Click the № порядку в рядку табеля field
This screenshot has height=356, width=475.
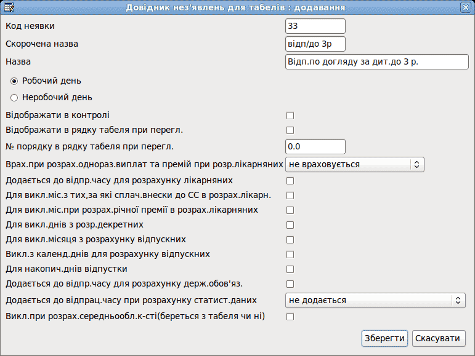click(315, 146)
